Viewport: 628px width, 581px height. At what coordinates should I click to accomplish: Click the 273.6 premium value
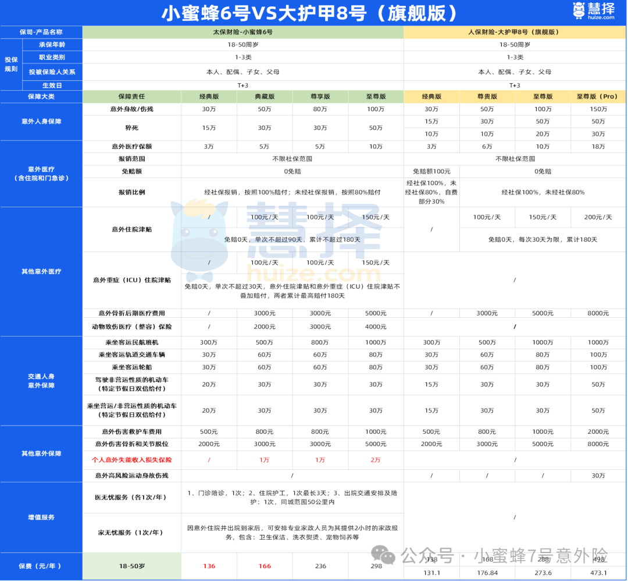click(543, 573)
